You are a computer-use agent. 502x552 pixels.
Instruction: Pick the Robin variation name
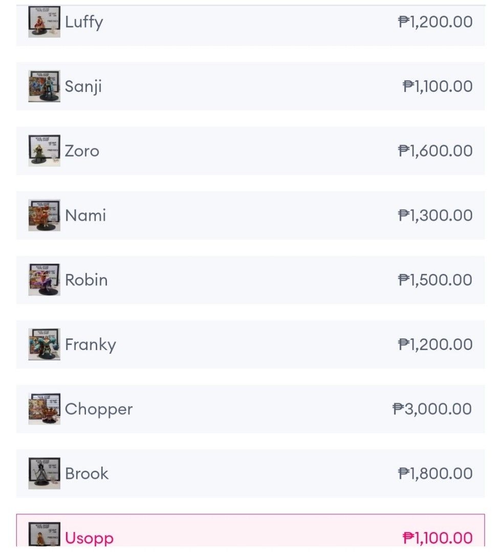[x=86, y=280]
